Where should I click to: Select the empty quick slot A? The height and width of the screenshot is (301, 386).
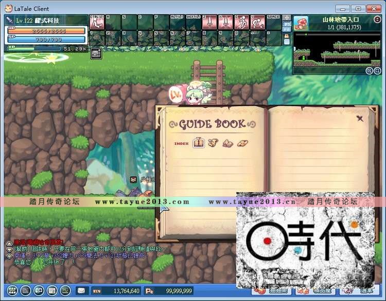113,22
